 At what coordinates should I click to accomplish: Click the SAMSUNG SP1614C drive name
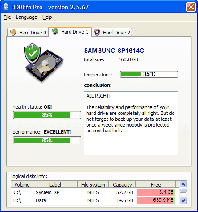[114, 51]
